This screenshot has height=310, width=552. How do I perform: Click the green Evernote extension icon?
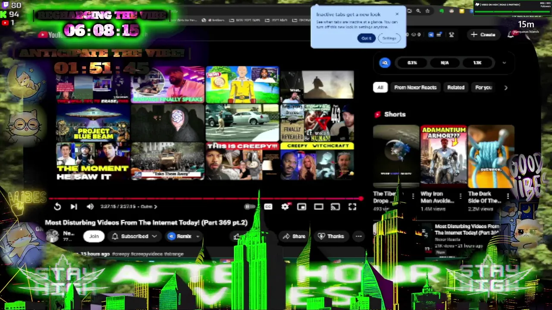pos(442,11)
